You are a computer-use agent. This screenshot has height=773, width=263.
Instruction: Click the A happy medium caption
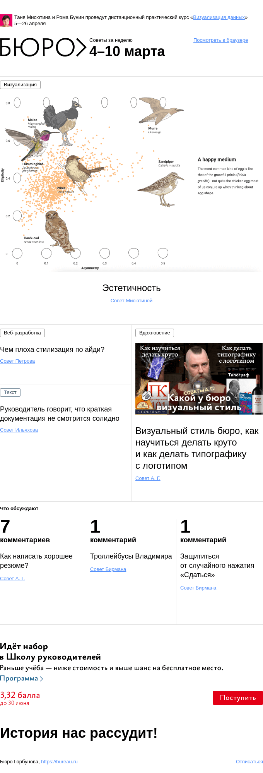click(x=217, y=159)
